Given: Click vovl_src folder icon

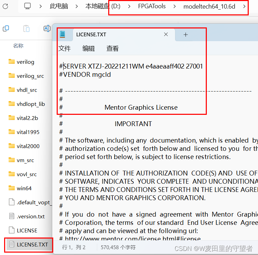Looking at the screenshot, I should coord(12,174).
